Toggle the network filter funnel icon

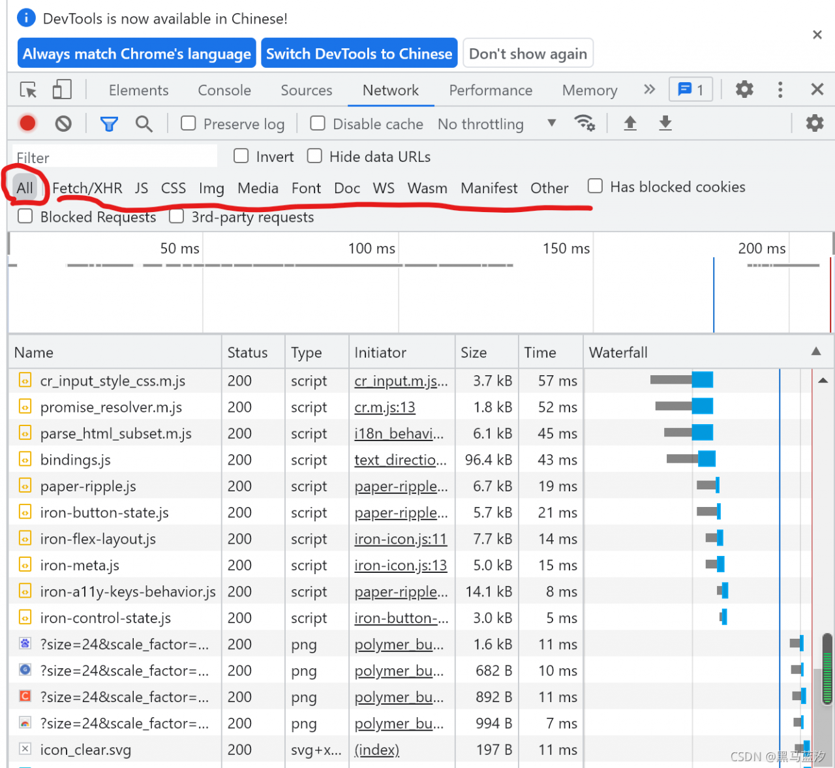[x=109, y=123]
